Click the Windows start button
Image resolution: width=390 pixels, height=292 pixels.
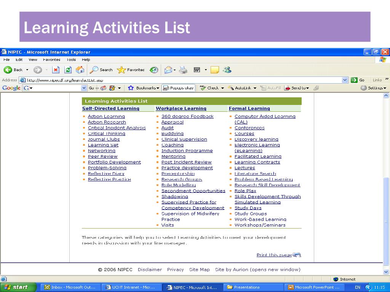tap(18, 287)
